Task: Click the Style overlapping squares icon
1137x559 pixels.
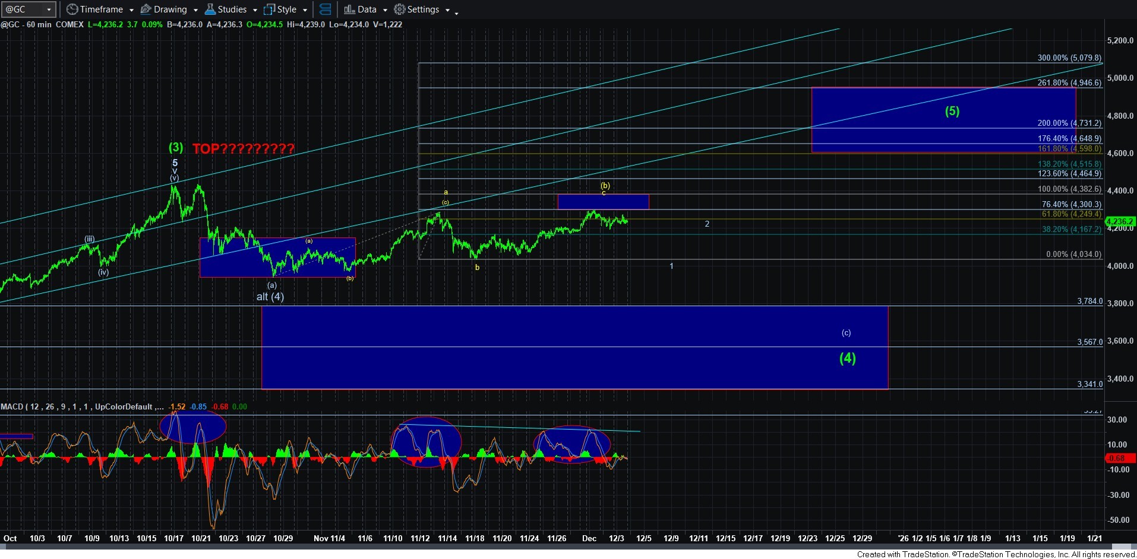Action: [x=269, y=9]
